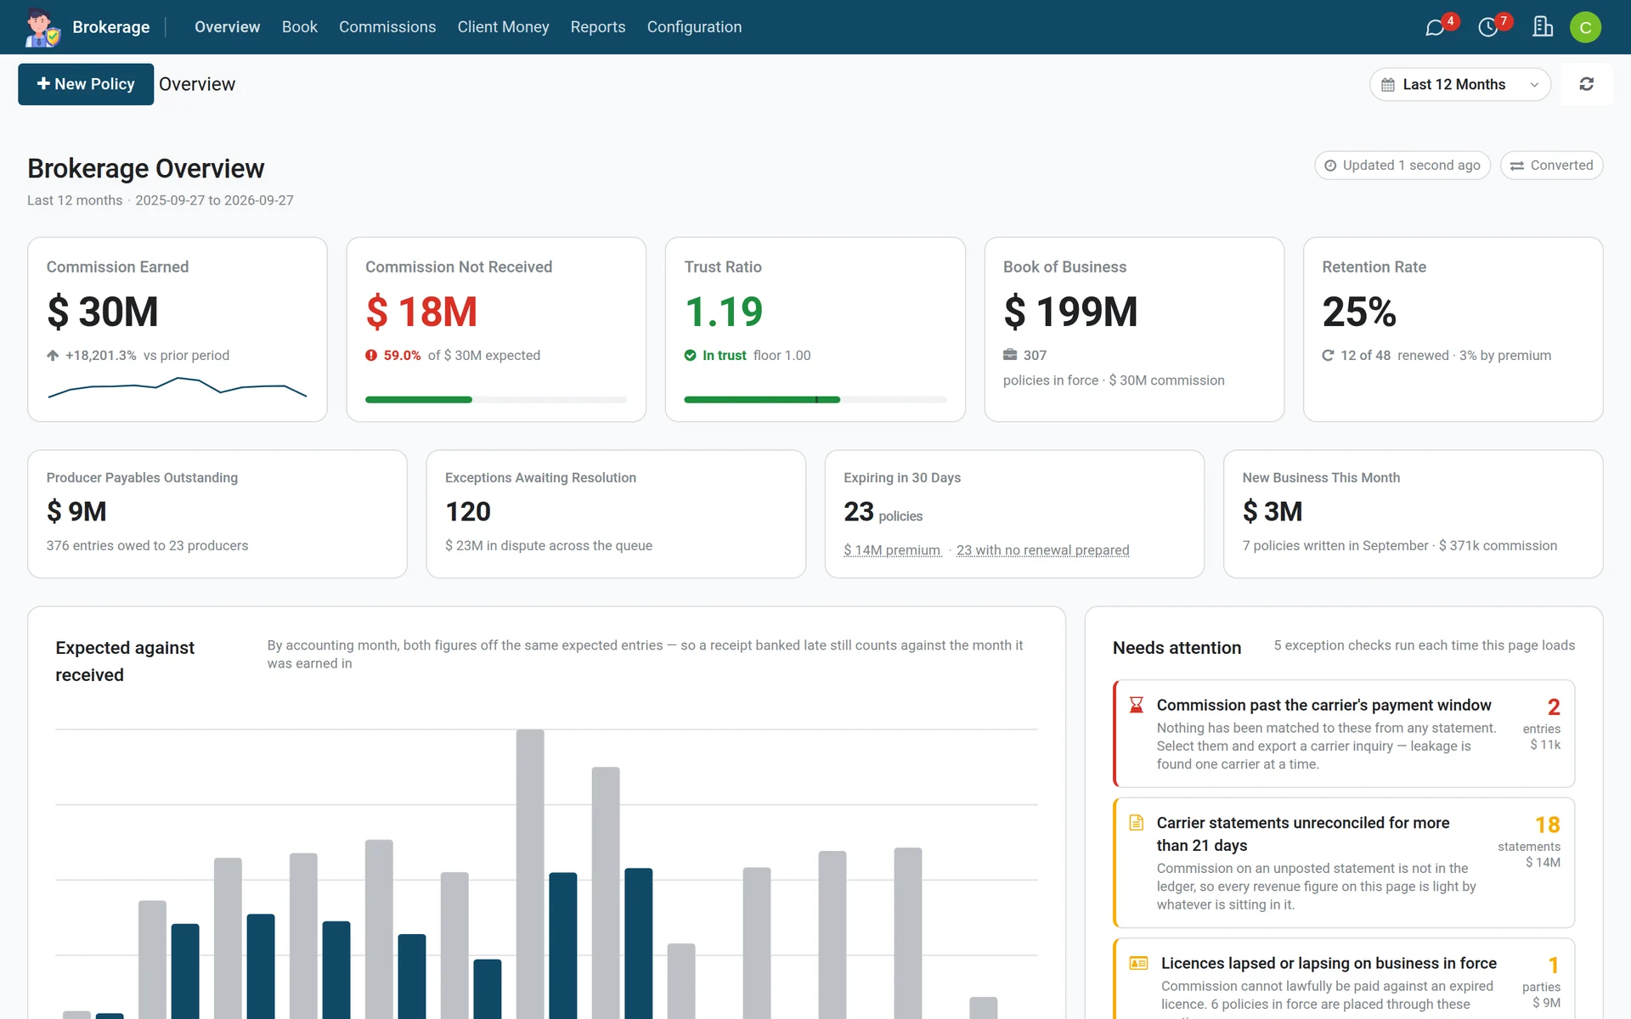Click the Trust Ratio progress bar
This screenshot has width=1631, height=1019.
click(x=815, y=399)
